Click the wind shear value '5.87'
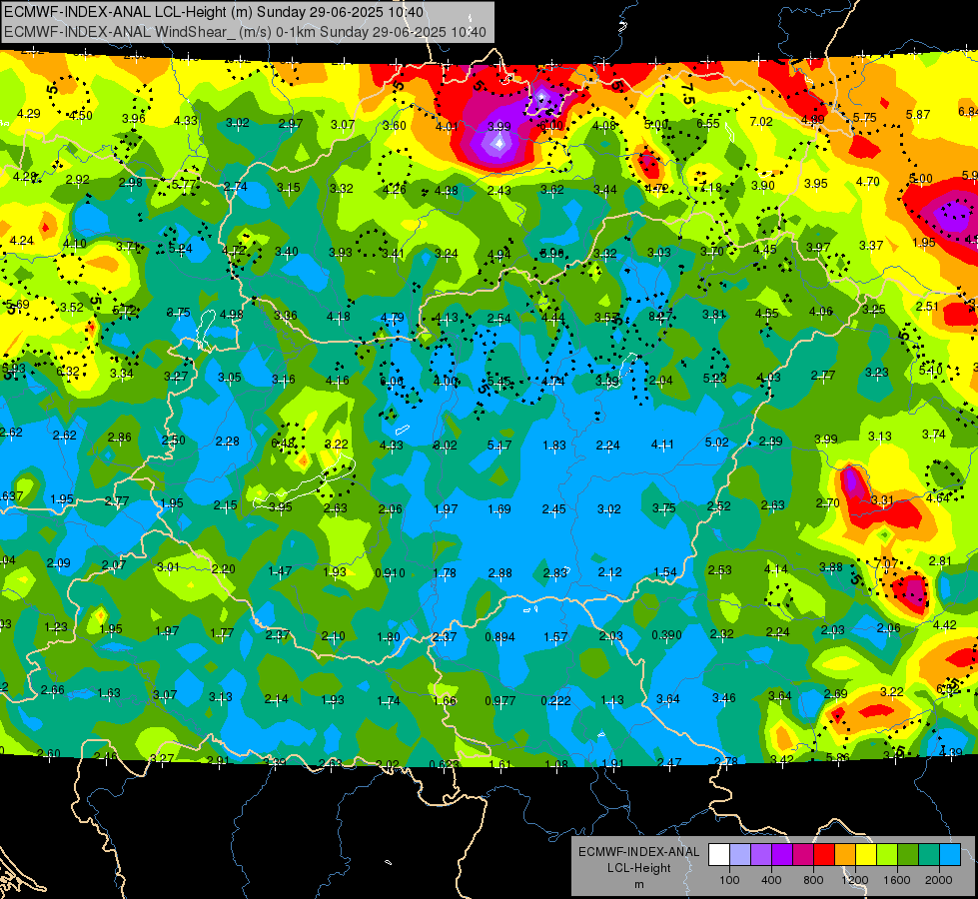978x899 pixels. click(x=918, y=114)
